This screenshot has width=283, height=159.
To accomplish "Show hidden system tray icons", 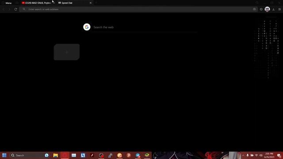I will click(243, 155).
